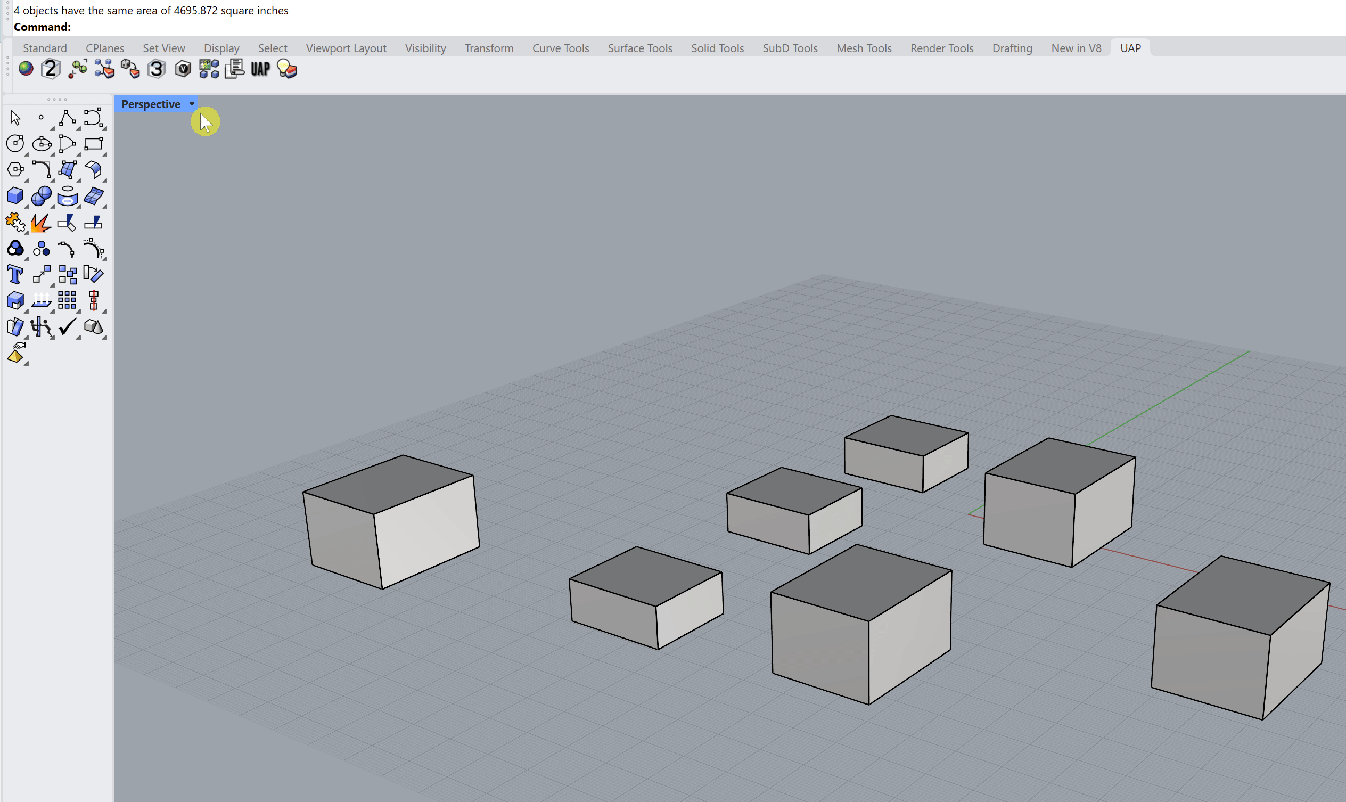Click the Scale 3-D icon
This screenshot has height=802, width=1346.
tap(15, 300)
